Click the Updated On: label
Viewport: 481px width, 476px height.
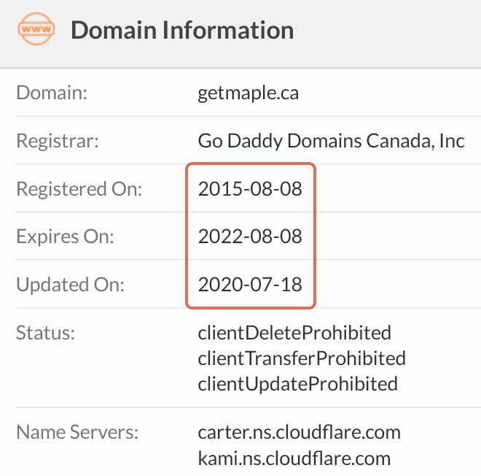click(x=70, y=285)
